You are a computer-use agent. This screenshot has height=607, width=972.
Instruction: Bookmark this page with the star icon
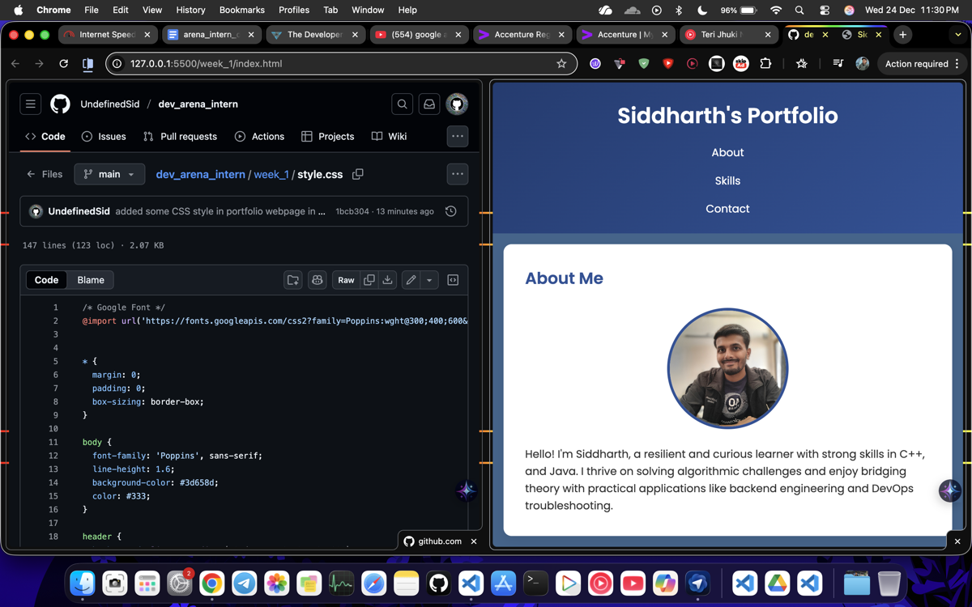[561, 64]
